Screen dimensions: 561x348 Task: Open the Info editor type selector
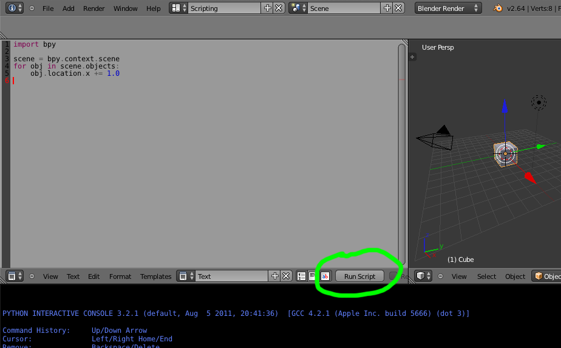(15, 8)
